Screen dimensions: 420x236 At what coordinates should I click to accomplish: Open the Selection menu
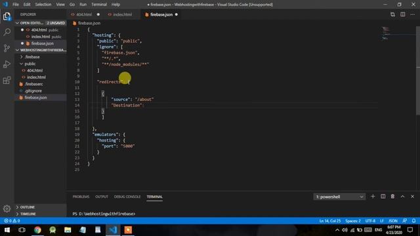(x=43, y=5)
